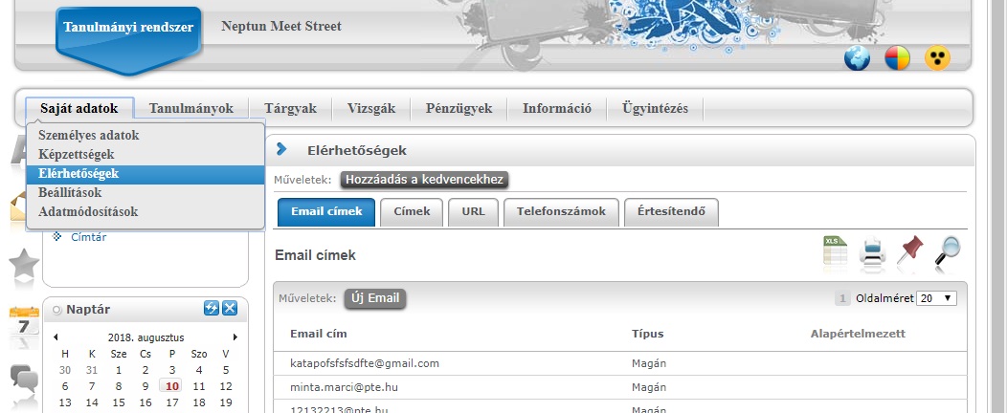Image resolution: width=1007 pixels, height=413 pixels.
Task: Switch to the Értesítendő tab
Action: 671,212
